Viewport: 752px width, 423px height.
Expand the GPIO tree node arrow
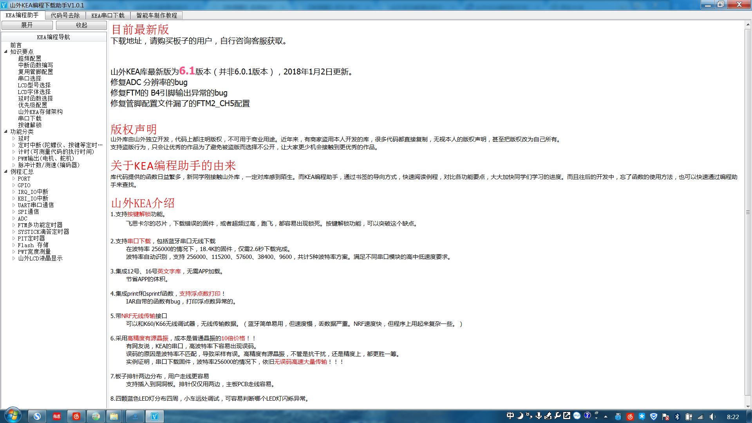click(14, 185)
